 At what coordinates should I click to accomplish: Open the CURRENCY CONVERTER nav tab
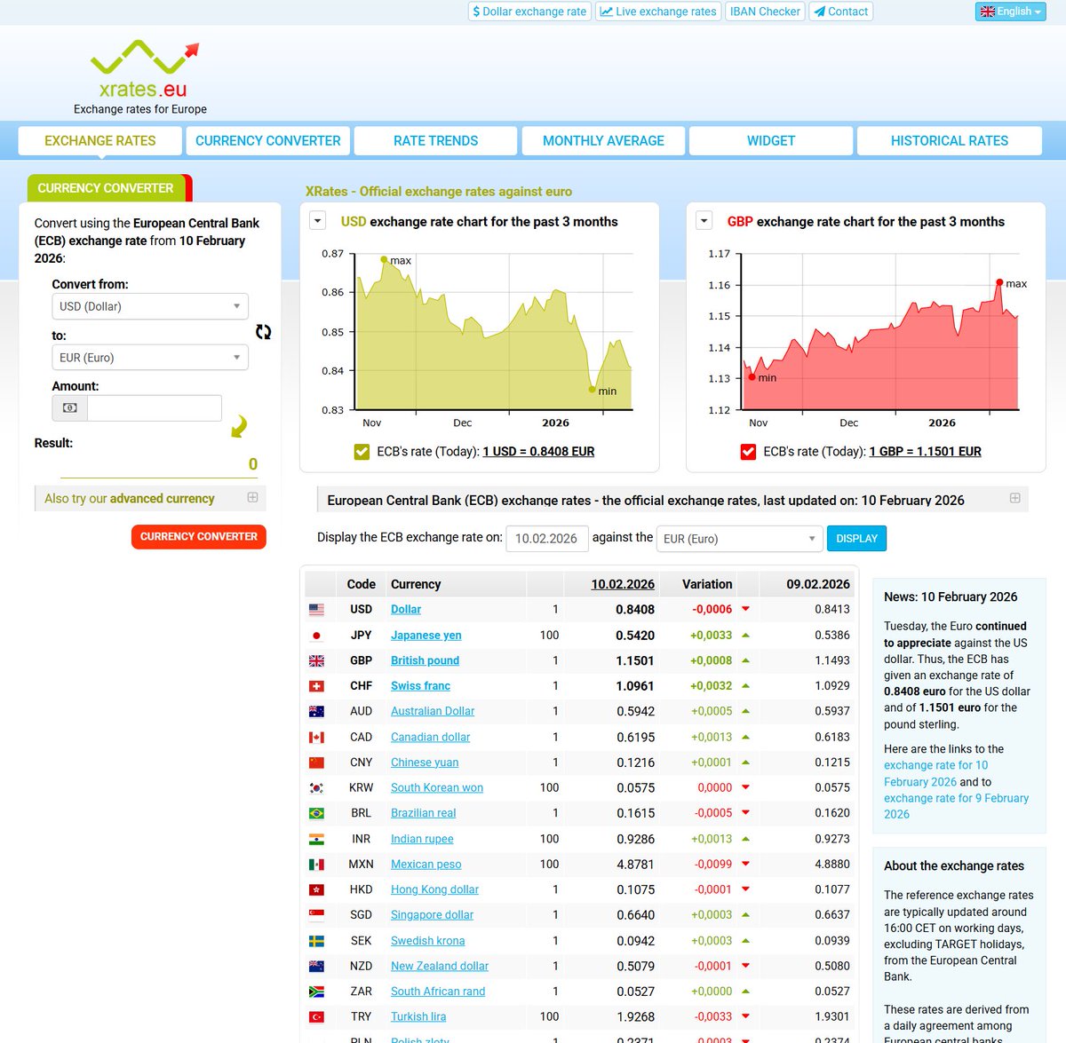coord(268,141)
